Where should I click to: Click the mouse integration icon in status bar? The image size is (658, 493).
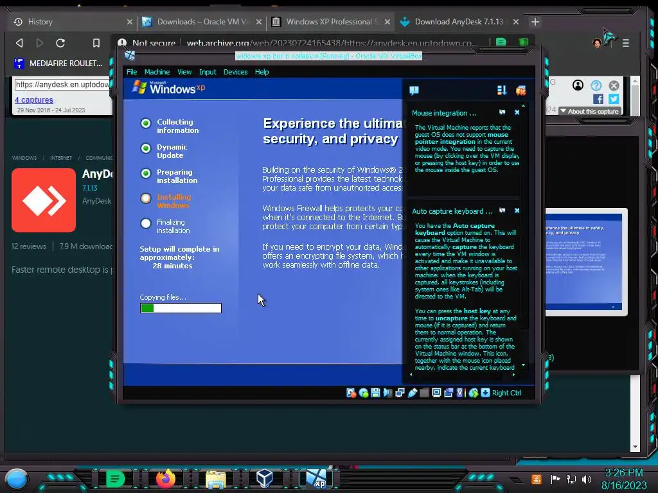474,393
